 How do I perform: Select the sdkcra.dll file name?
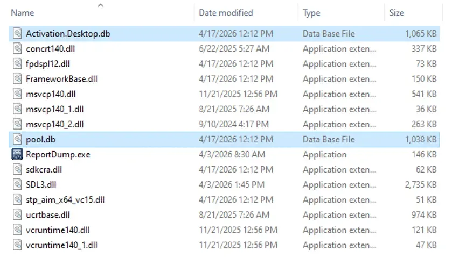tap(44, 169)
